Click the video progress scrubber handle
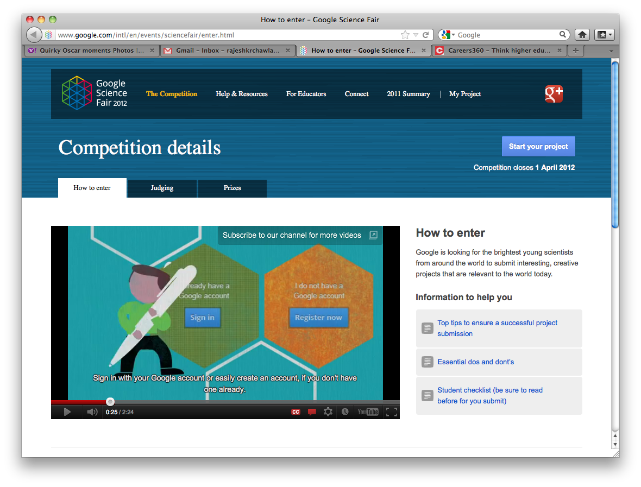The image size is (641, 487). coord(110,402)
